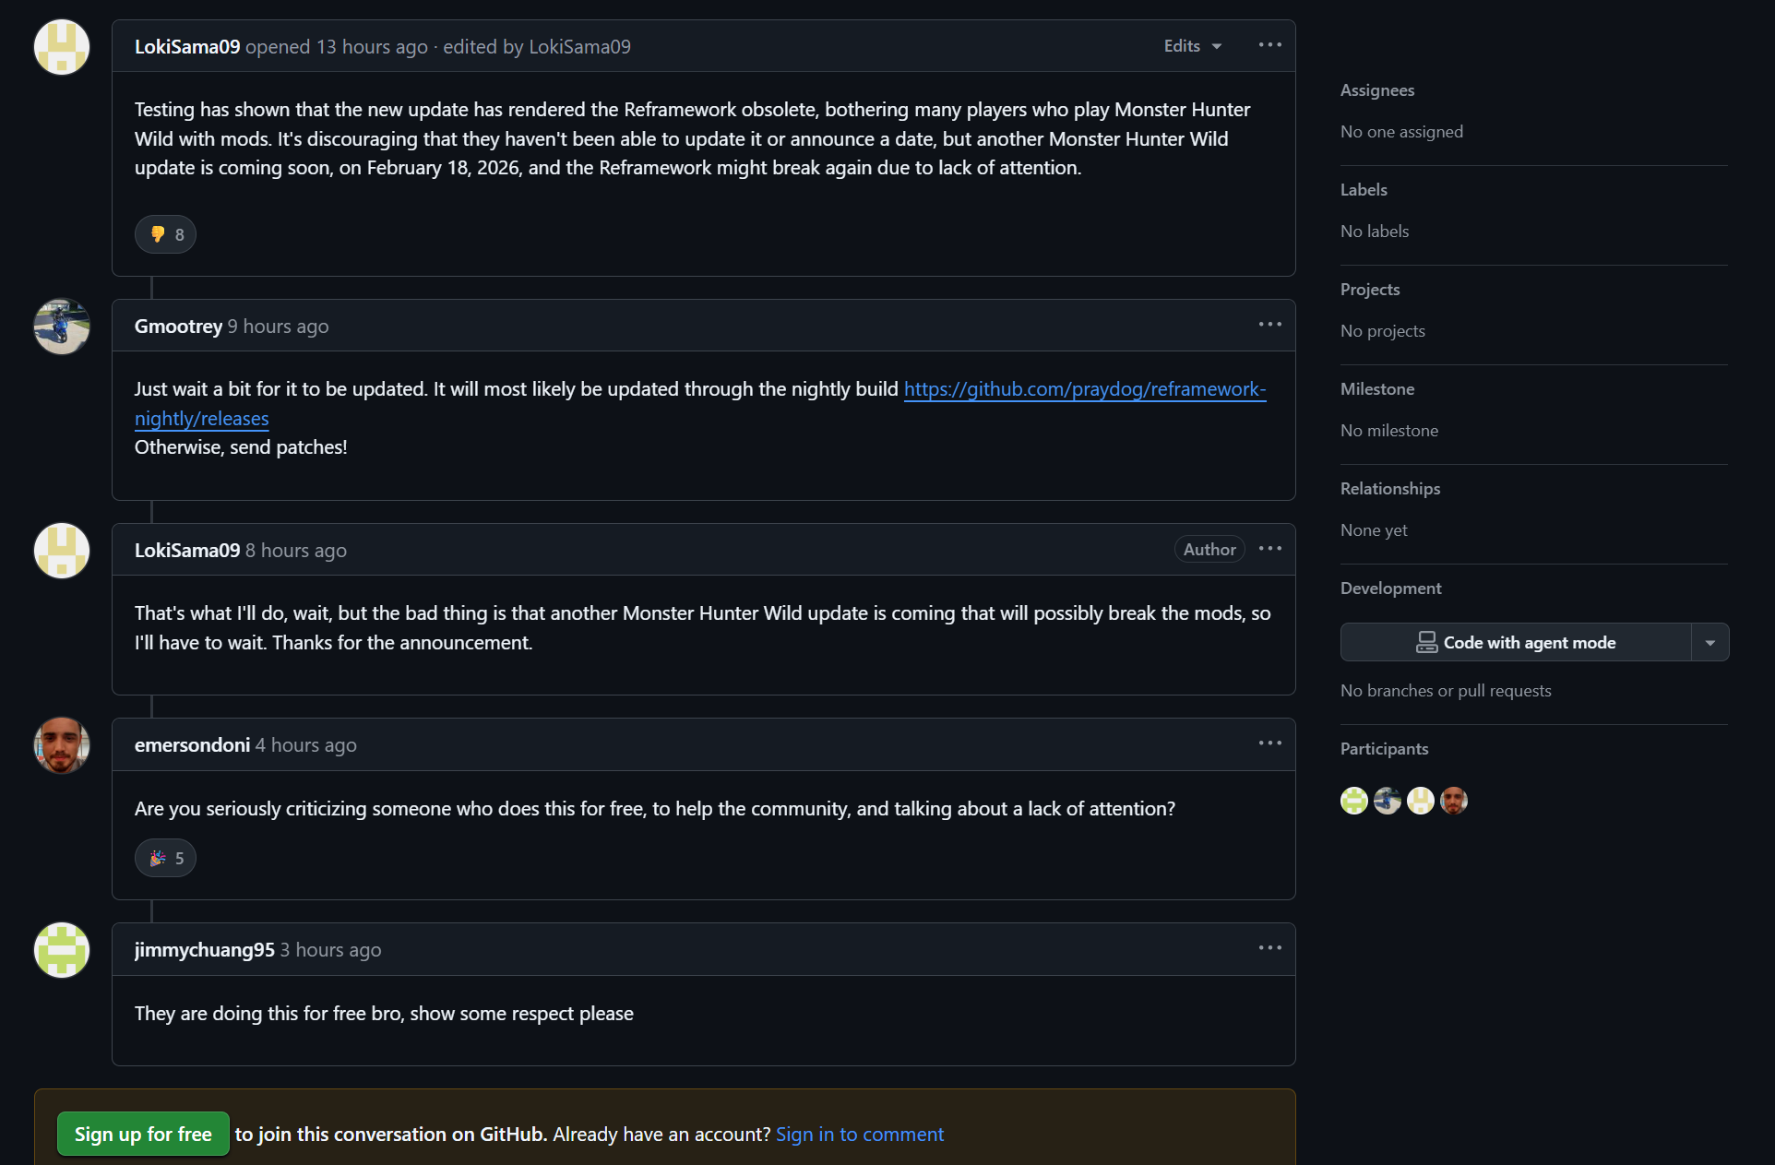
Task: Click first participant avatar in sidebar
Action: pyautogui.click(x=1353, y=801)
